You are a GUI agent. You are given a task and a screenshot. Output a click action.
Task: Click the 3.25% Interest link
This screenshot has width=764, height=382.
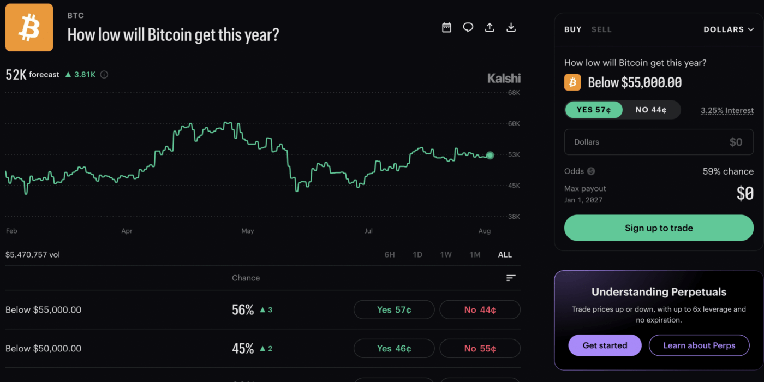click(x=727, y=110)
